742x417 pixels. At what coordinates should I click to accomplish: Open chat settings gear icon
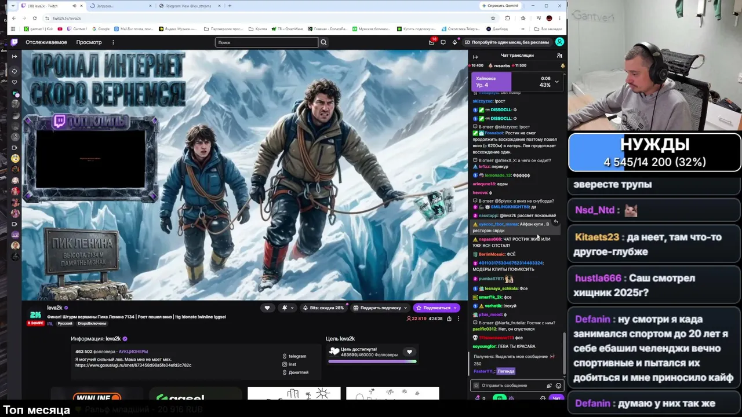[x=543, y=398]
